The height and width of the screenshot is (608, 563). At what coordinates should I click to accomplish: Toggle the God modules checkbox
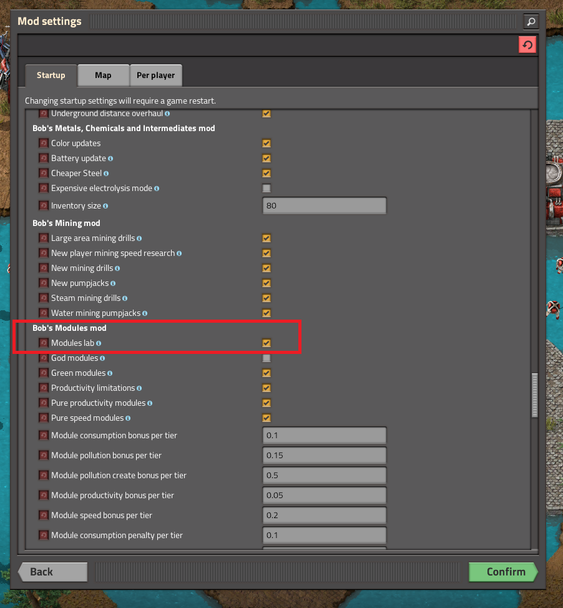pyautogui.click(x=267, y=358)
